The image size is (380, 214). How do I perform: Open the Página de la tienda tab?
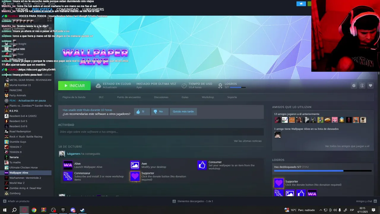point(74,97)
